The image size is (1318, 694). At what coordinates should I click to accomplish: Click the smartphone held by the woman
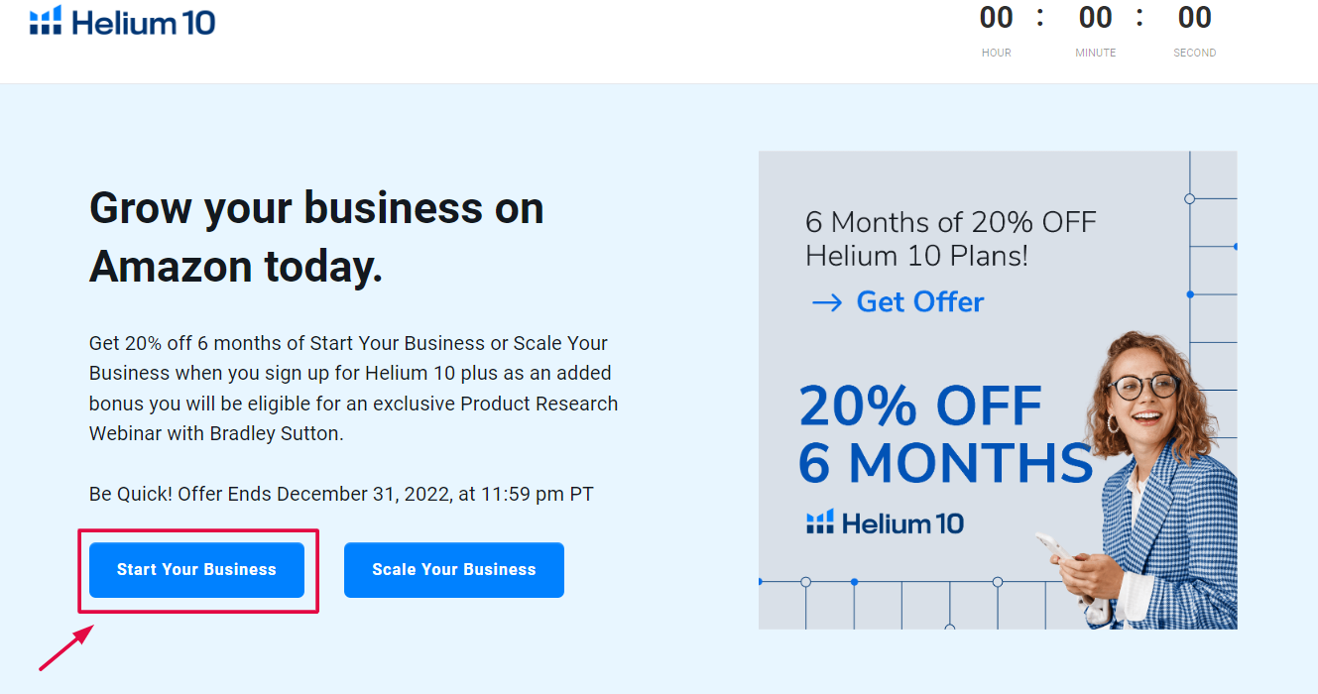(x=1055, y=554)
